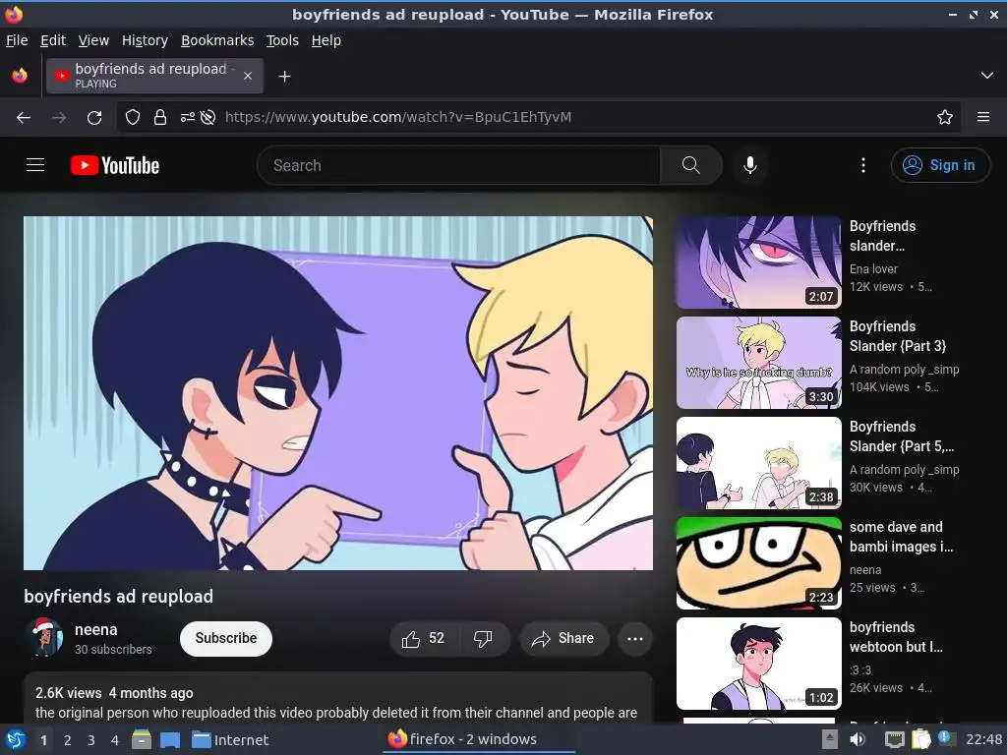
Task: Open the File menu
Action: coord(17,40)
